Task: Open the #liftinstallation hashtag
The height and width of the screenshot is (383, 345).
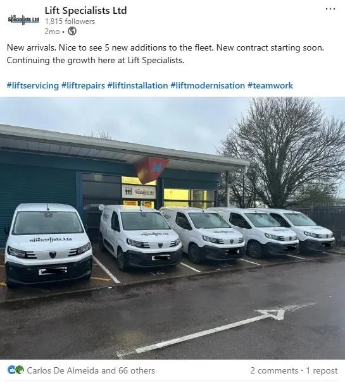Action: click(137, 86)
